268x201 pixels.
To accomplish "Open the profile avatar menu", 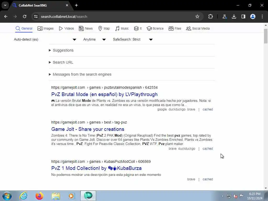I will click(253, 16).
